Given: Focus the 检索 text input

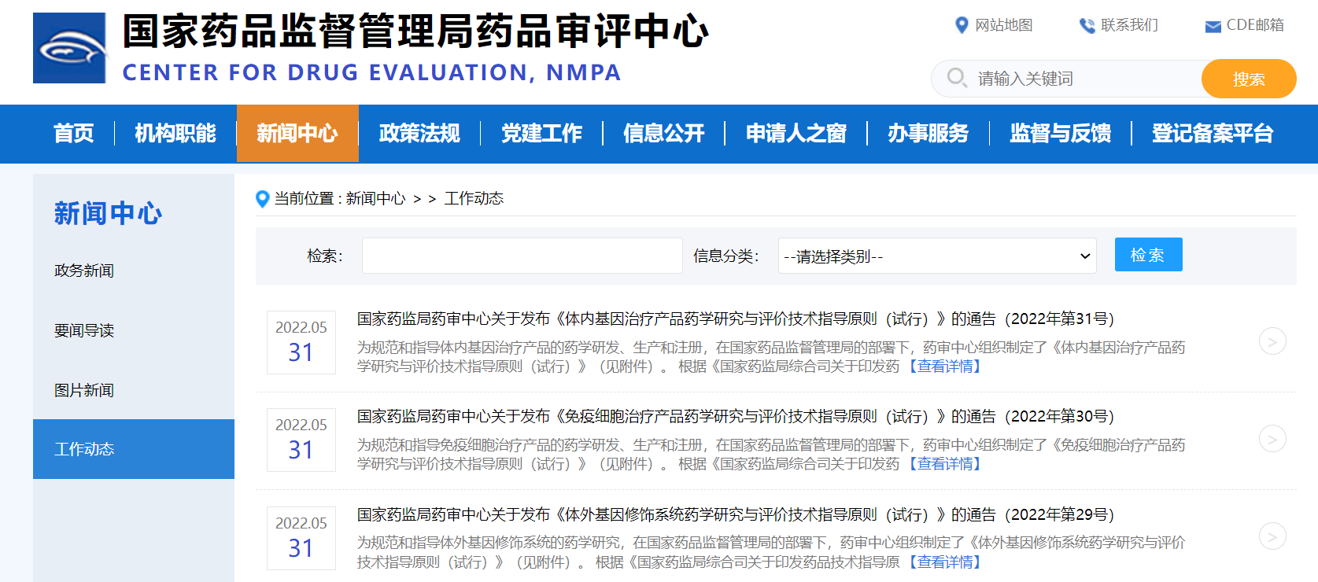Looking at the screenshot, I should [x=522, y=256].
